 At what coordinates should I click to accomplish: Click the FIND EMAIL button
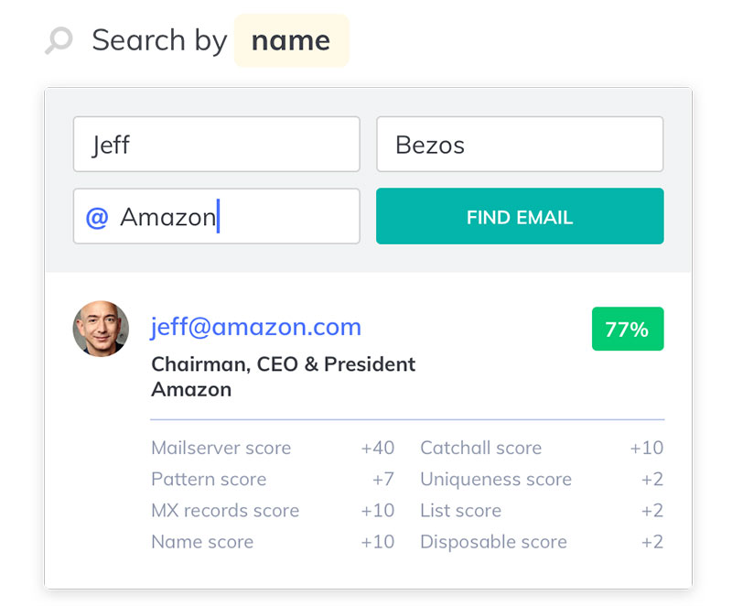coord(520,216)
